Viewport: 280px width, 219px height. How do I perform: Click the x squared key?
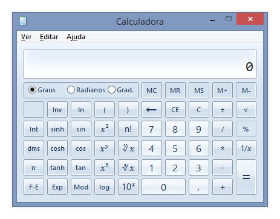[105, 129]
